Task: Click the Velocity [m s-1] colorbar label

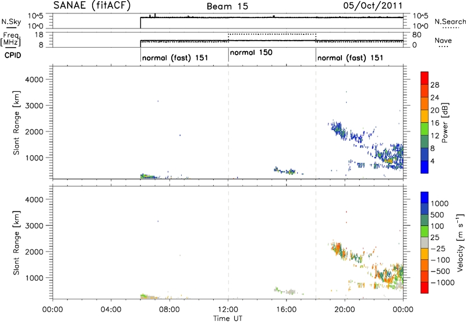Action: [460, 242]
